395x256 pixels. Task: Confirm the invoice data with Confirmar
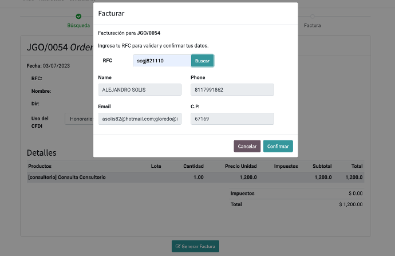[x=278, y=147]
